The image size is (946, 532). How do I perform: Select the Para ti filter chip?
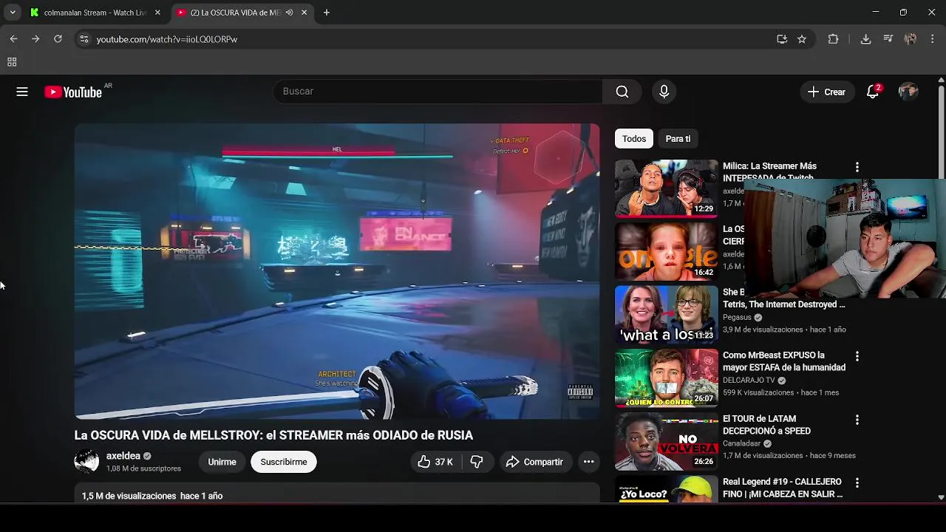pyautogui.click(x=678, y=139)
